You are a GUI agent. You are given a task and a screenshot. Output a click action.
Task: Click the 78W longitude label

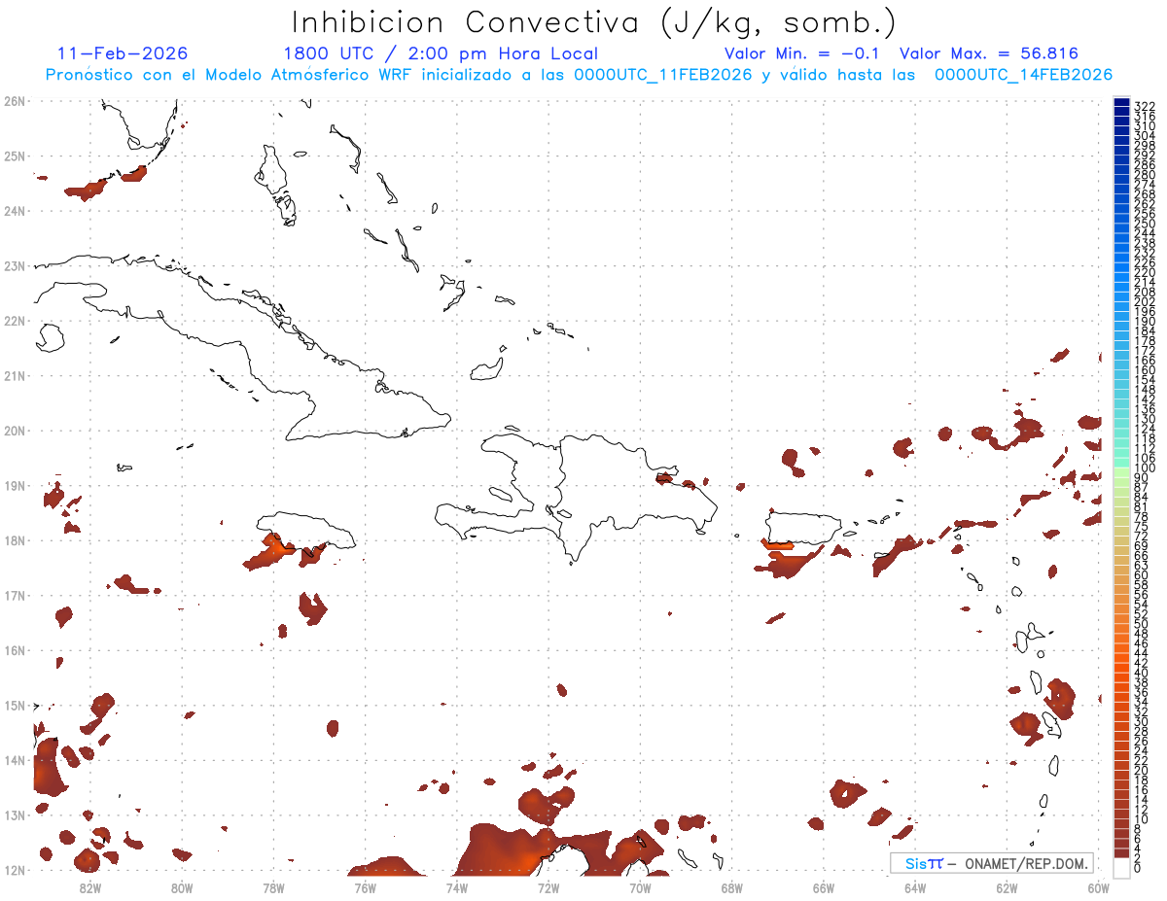pos(273,886)
